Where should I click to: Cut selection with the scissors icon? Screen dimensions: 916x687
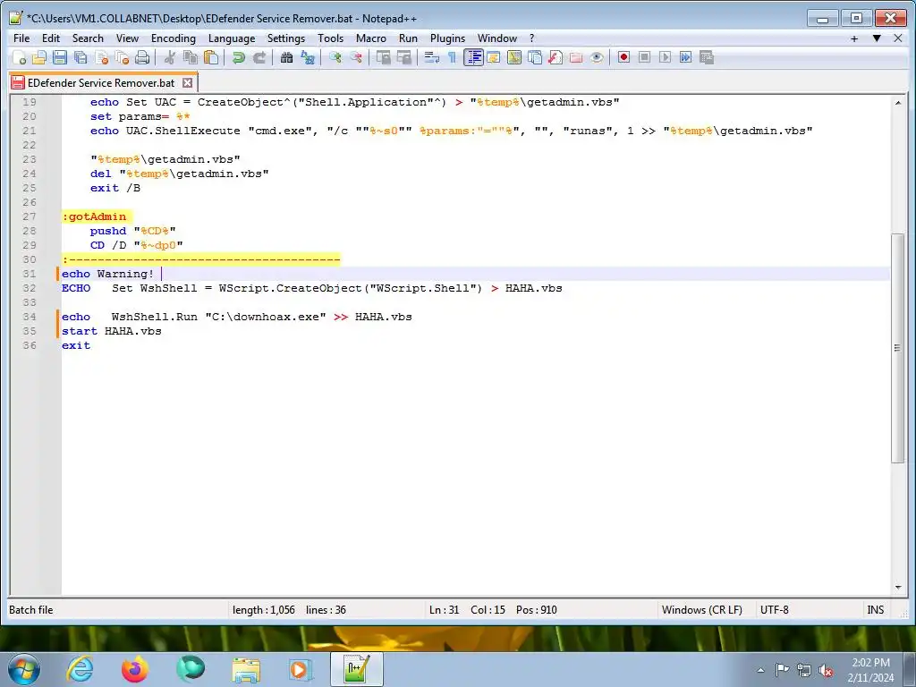tap(169, 57)
